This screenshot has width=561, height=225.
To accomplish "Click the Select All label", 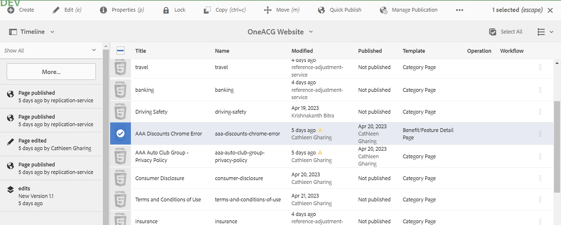I will point(511,31).
